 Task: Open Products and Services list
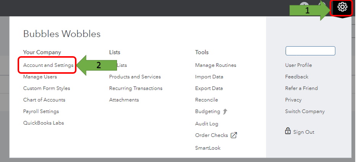click(135, 77)
